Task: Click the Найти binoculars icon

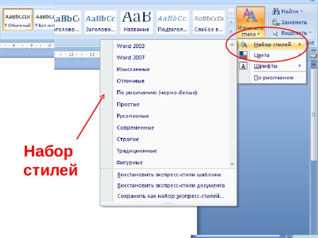Action: coord(276,11)
